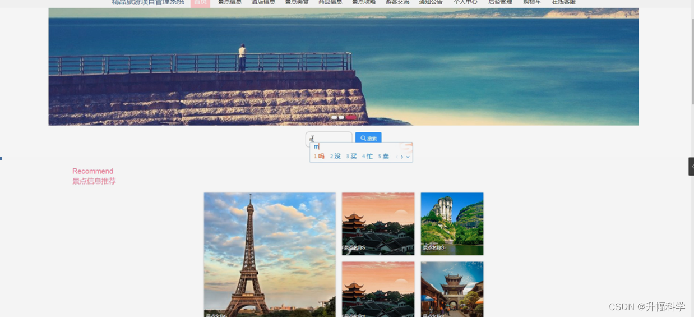This screenshot has width=694, height=317.
Task: Go to 个人中心 page
Action: [x=465, y=2]
